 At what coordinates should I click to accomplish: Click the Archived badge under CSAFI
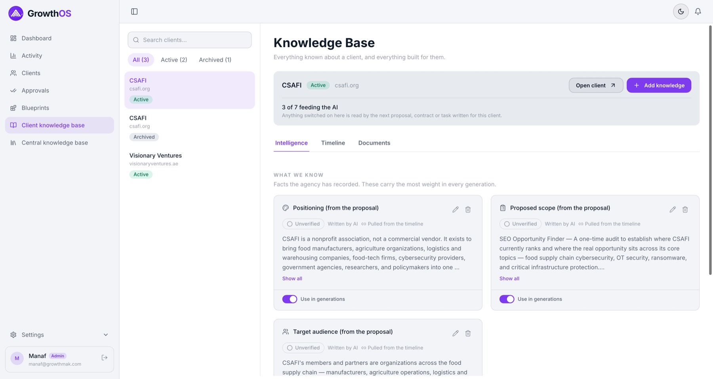pos(144,137)
